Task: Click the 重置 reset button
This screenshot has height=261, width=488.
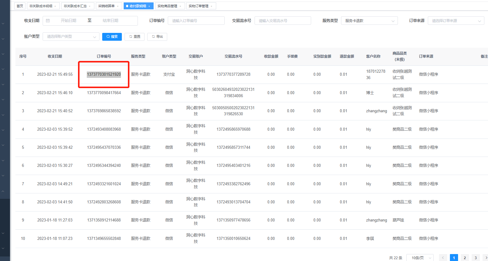Action: (x=135, y=37)
